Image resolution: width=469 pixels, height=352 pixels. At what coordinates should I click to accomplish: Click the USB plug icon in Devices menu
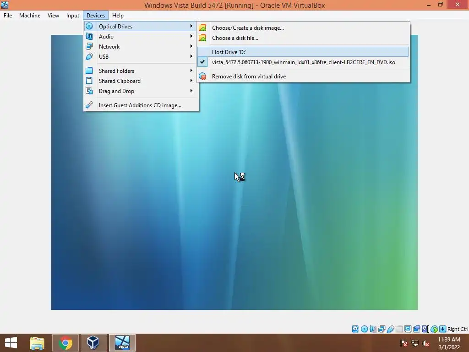(89, 56)
